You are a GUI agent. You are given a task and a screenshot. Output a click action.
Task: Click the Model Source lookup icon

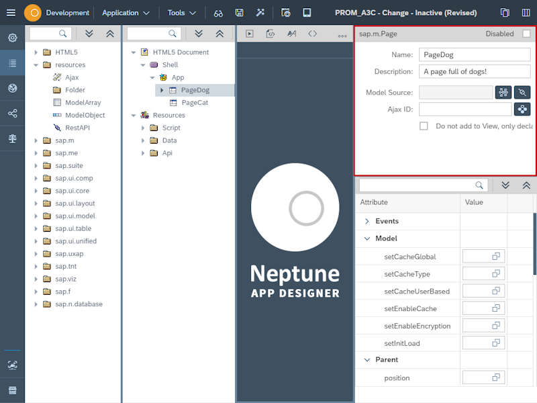point(503,92)
